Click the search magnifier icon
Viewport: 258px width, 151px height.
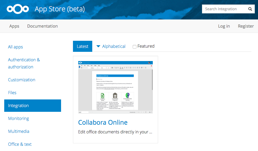pyautogui.click(x=250, y=9)
